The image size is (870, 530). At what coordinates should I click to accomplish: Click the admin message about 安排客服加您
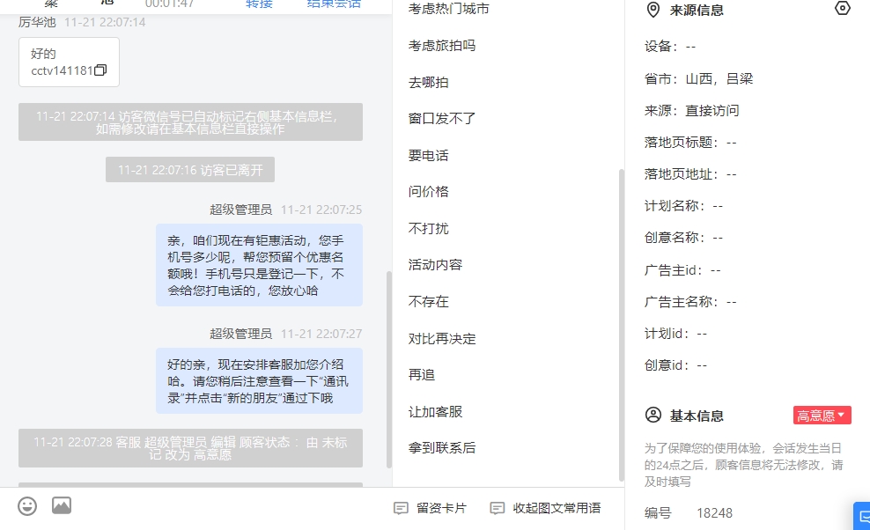(x=259, y=381)
